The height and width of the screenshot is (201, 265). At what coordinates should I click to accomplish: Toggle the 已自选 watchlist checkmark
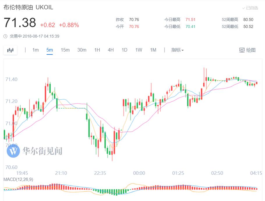[x=244, y=8]
